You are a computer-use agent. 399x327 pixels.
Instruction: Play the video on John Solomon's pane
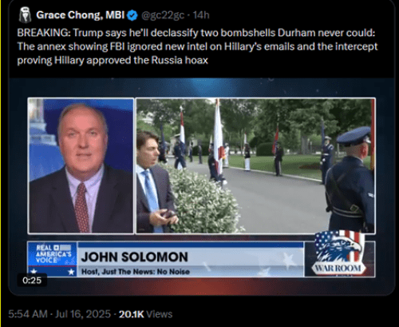point(81,165)
